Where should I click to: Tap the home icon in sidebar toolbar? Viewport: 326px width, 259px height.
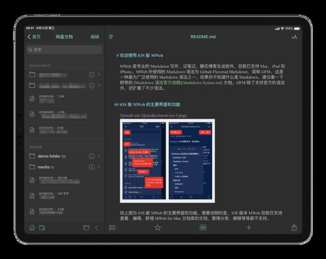[32, 227]
